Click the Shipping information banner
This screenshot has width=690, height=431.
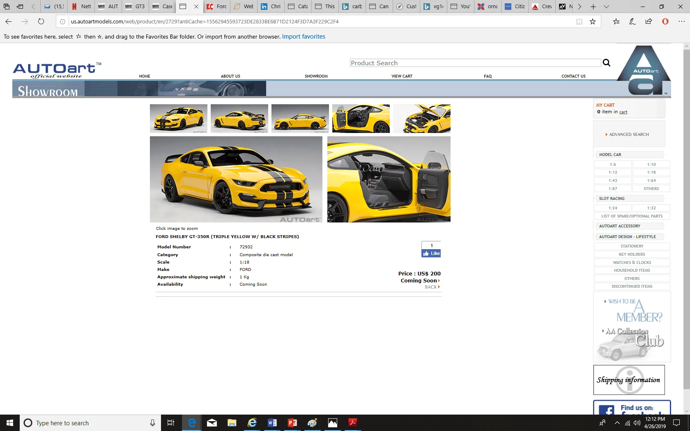pos(629,380)
